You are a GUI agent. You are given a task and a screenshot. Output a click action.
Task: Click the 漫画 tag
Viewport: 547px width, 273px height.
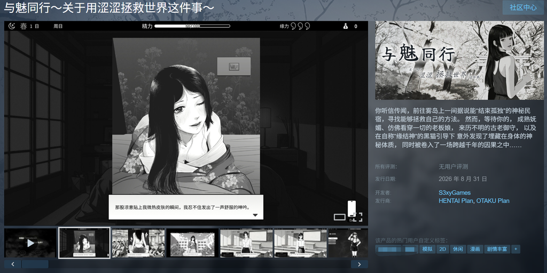pyautogui.click(x=475, y=249)
